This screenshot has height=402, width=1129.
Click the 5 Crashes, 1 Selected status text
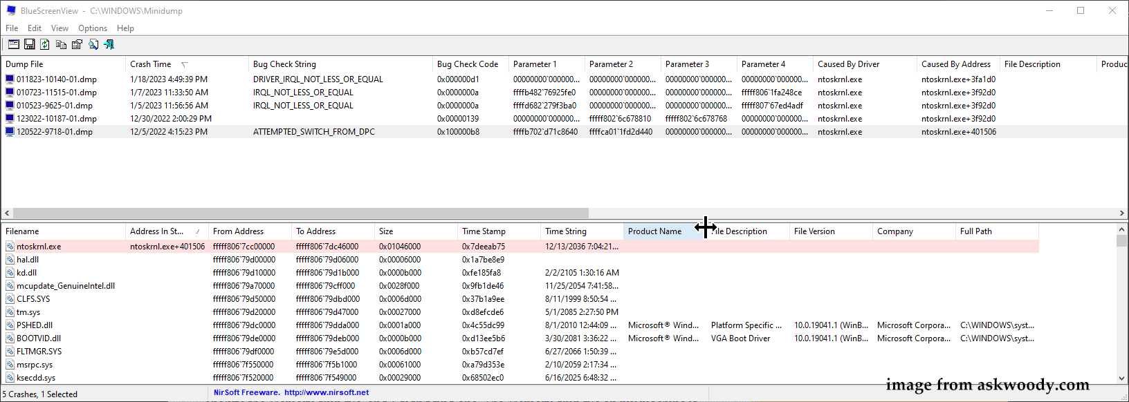(39, 394)
